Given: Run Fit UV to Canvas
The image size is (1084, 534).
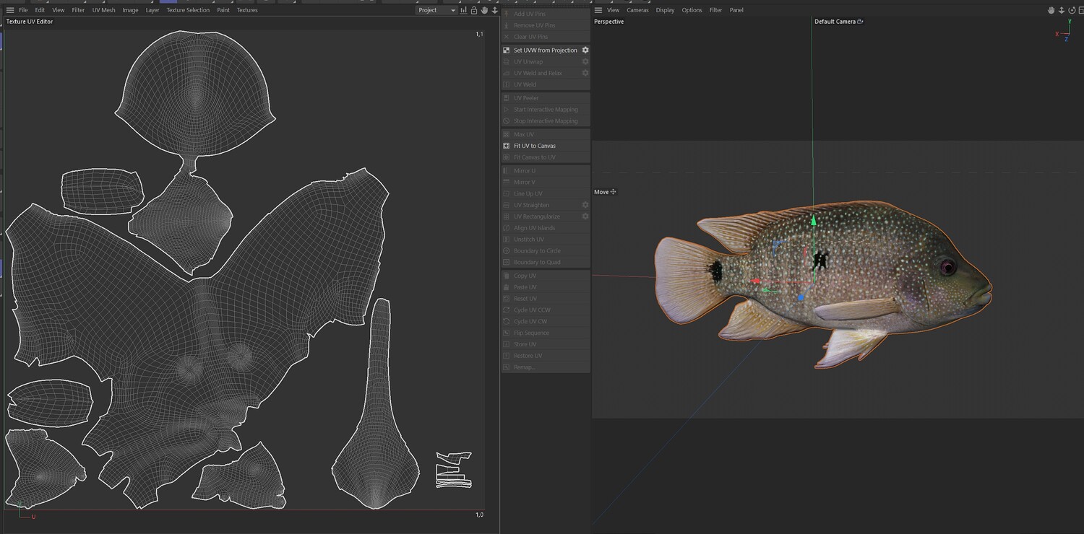Looking at the screenshot, I should tap(546, 146).
